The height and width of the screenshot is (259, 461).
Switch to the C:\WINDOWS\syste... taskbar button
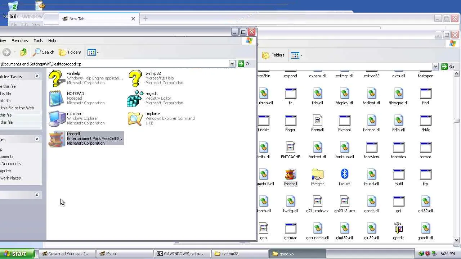coord(182,254)
